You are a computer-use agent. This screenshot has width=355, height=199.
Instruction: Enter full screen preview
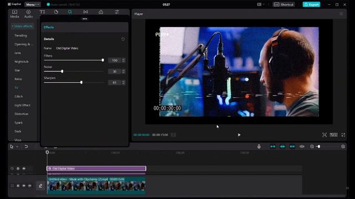coord(343,135)
